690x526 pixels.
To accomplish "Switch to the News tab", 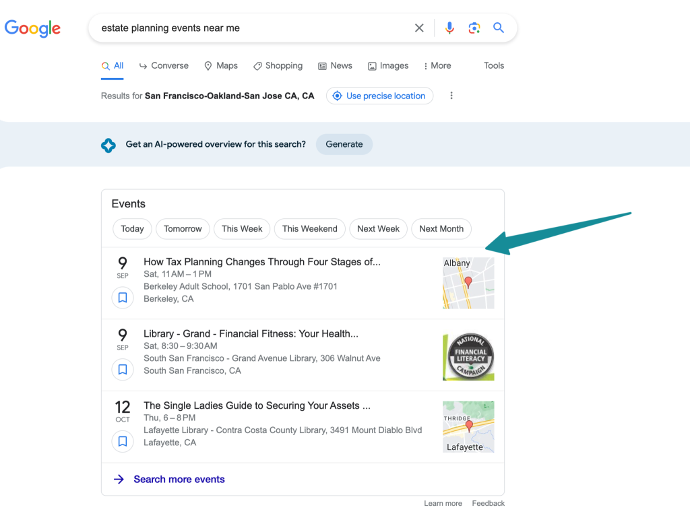I will pyautogui.click(x=336, y=66).
